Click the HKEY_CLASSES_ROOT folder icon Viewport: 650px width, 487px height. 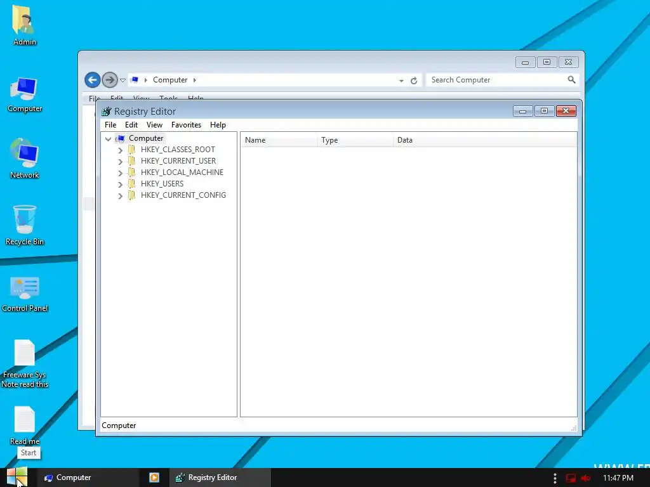pyautogui.click(x=131, y=149)
